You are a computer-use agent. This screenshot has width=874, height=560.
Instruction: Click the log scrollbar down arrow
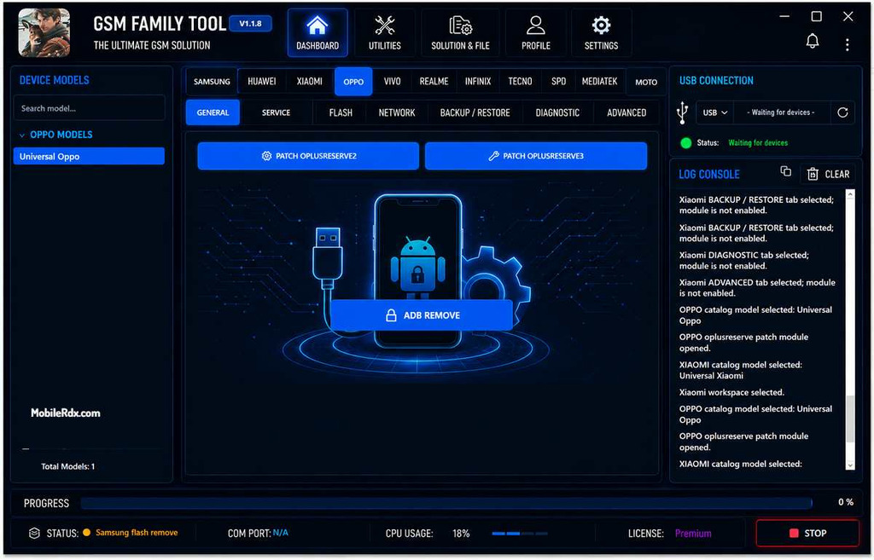(x=850, y=465)
